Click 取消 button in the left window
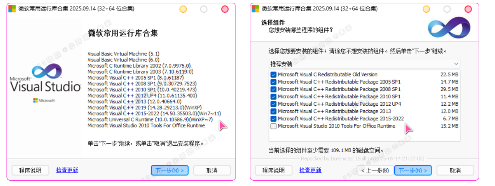 click(x=212, y=170)
